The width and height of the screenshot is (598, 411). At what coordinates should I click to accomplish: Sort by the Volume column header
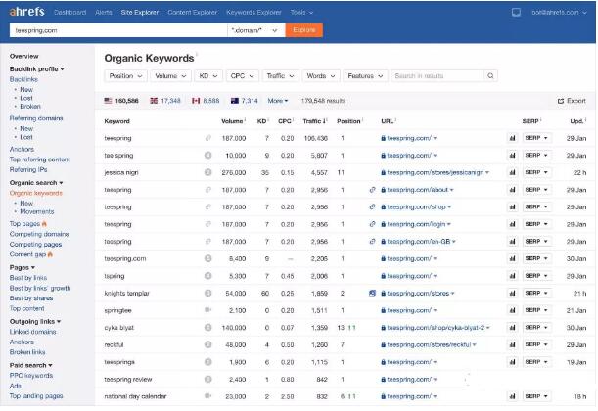click(x=233, y=121)
